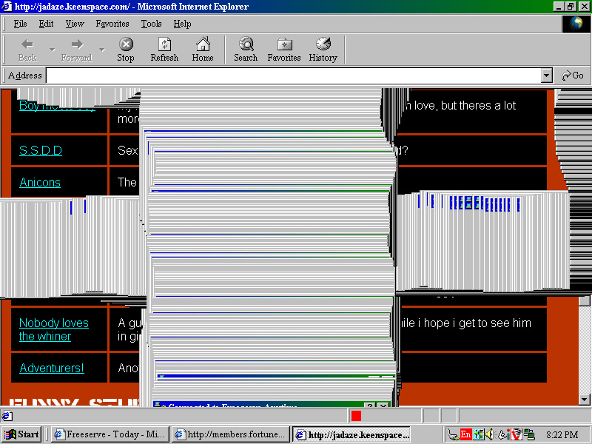Image resolution: width=592 pixels, height=444 pixels.
Task: Follow the S.S.D.D link
Action: pyautogui.click(x=41, y=150)
